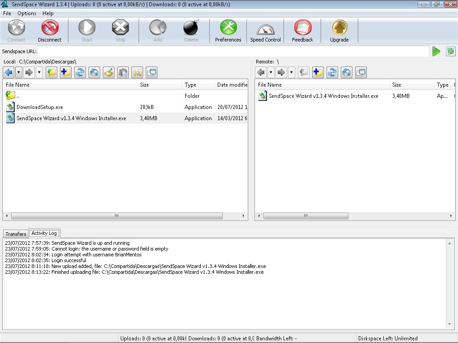Open the Help menu
Image resolution: width=458 pixels, height=343 pixels.
(48, 13)
